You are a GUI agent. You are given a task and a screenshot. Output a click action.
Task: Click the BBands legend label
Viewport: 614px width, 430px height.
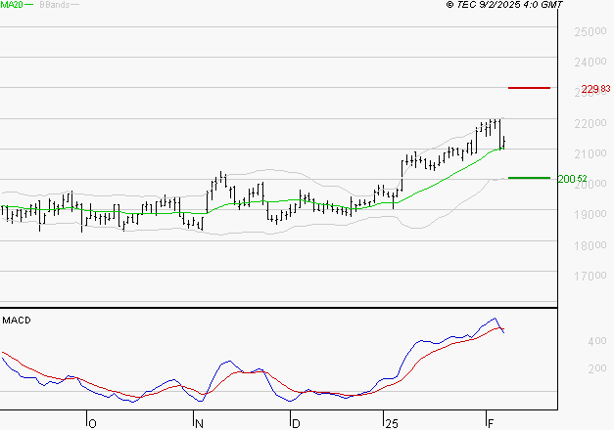coord(55,5)
